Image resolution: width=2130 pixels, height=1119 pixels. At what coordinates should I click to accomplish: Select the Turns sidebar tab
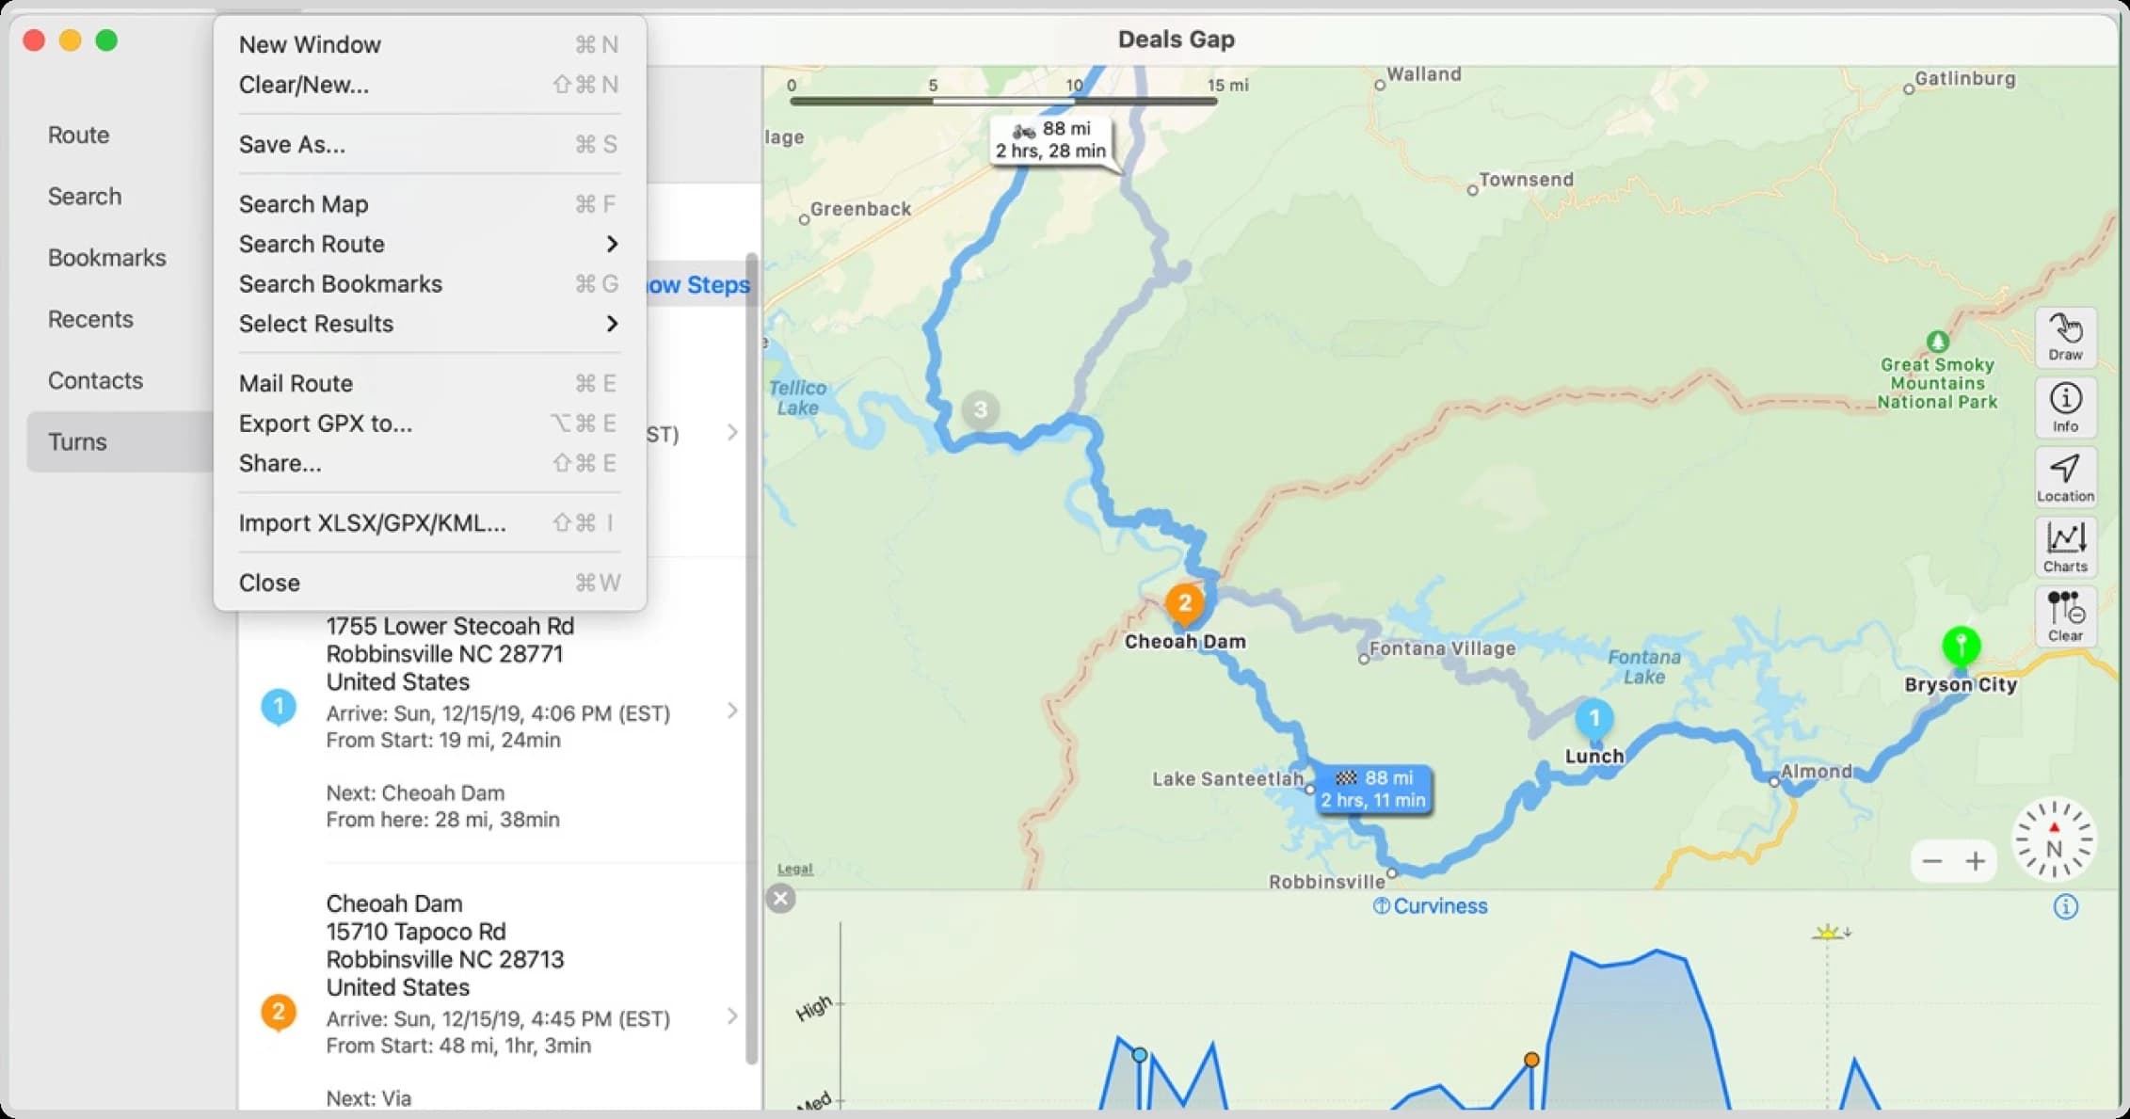pos(120,441)
